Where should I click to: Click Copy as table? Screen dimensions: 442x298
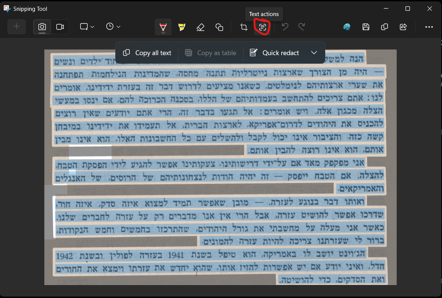(x=211, y=53)
